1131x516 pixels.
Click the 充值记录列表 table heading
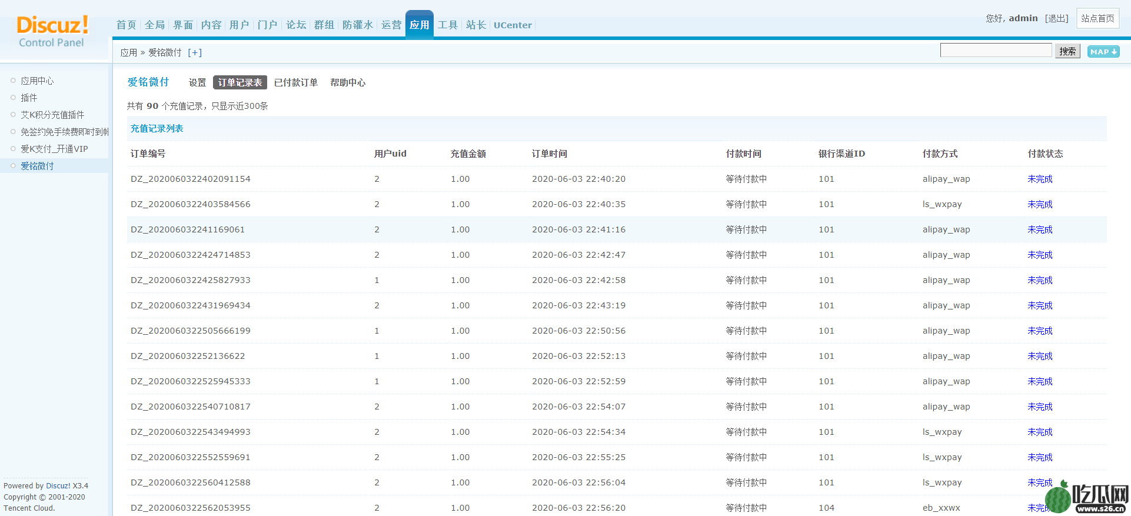(x=157, y=128)
